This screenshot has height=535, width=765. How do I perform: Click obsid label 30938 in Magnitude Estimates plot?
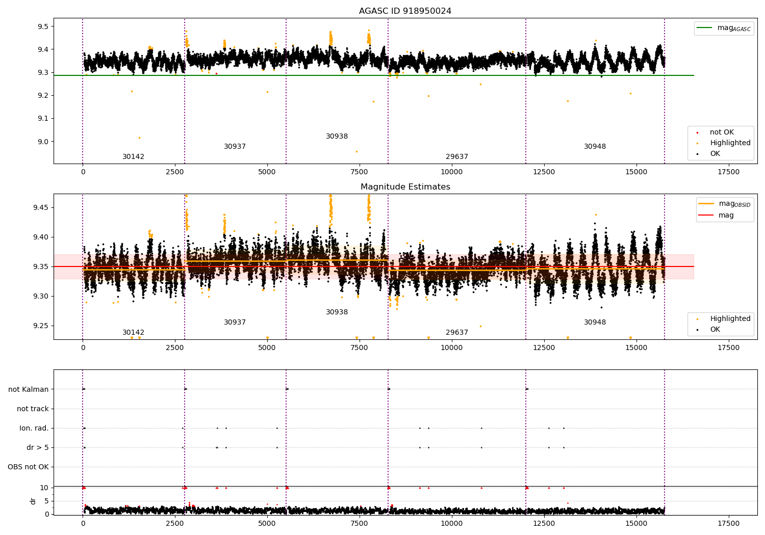click(337, 312)
